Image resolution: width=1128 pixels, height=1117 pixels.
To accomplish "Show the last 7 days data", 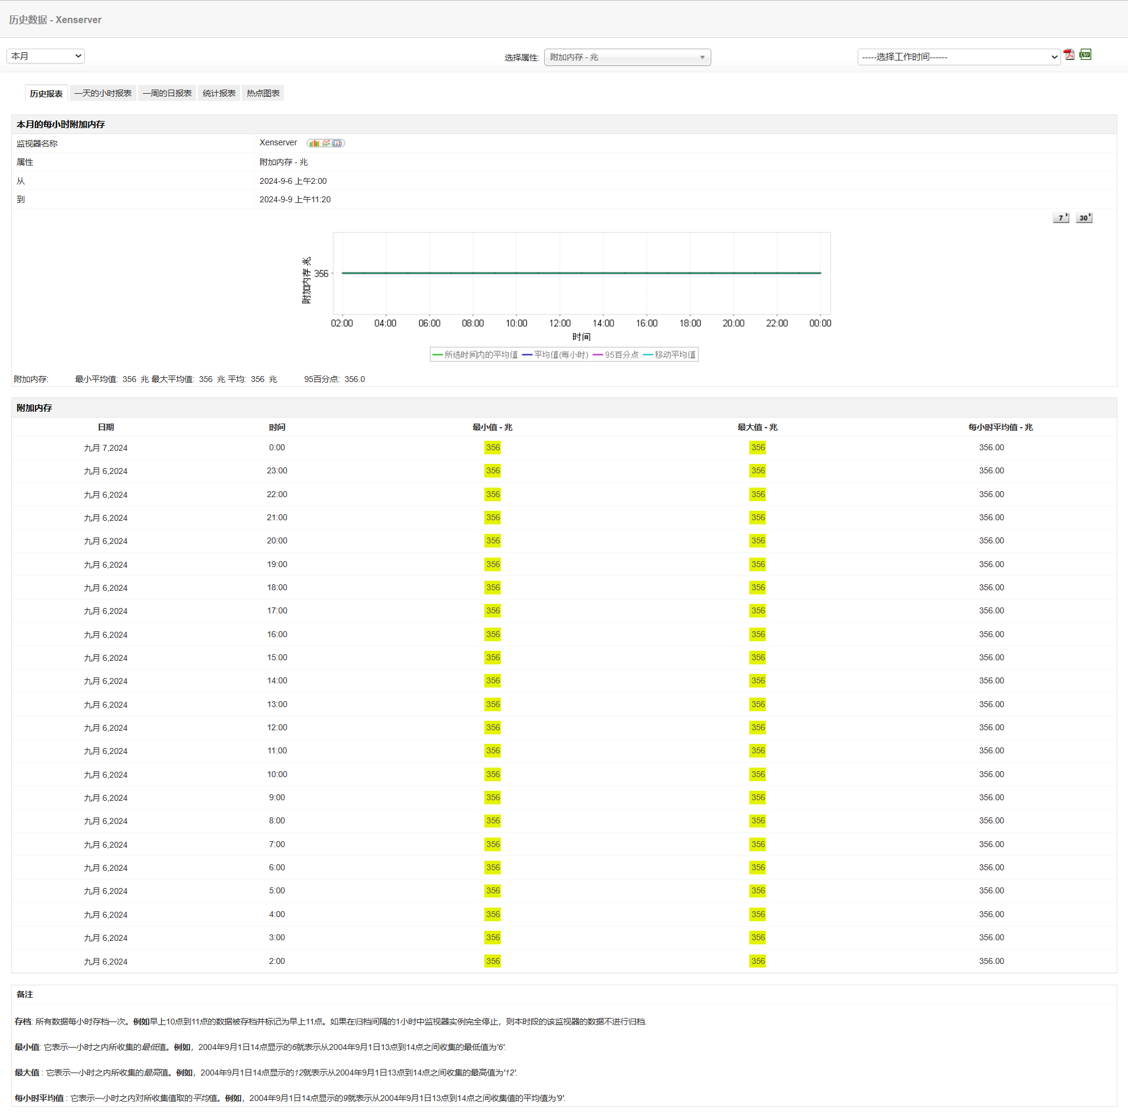I will pos(1061,218).
